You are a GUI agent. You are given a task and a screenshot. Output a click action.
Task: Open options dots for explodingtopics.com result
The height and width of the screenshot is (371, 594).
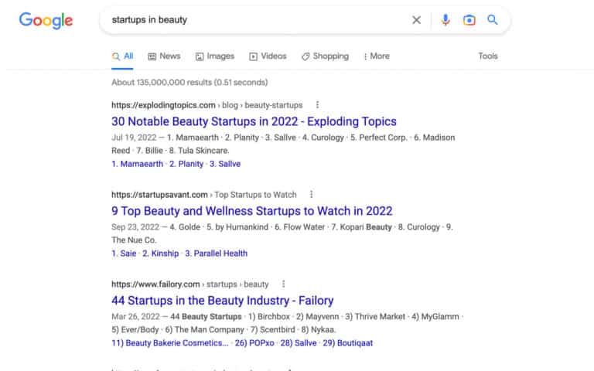317,105
